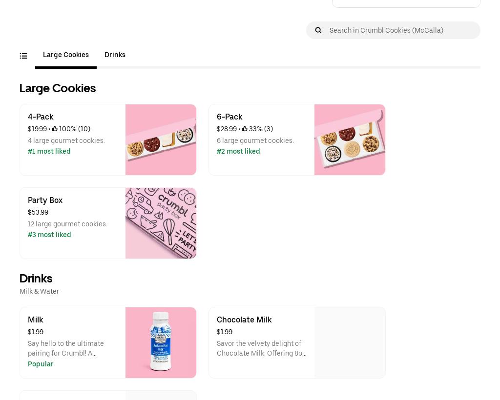Click the thumbs-up icon on 6-Pack
The image size is (500, 400).
tap(245, 129)
